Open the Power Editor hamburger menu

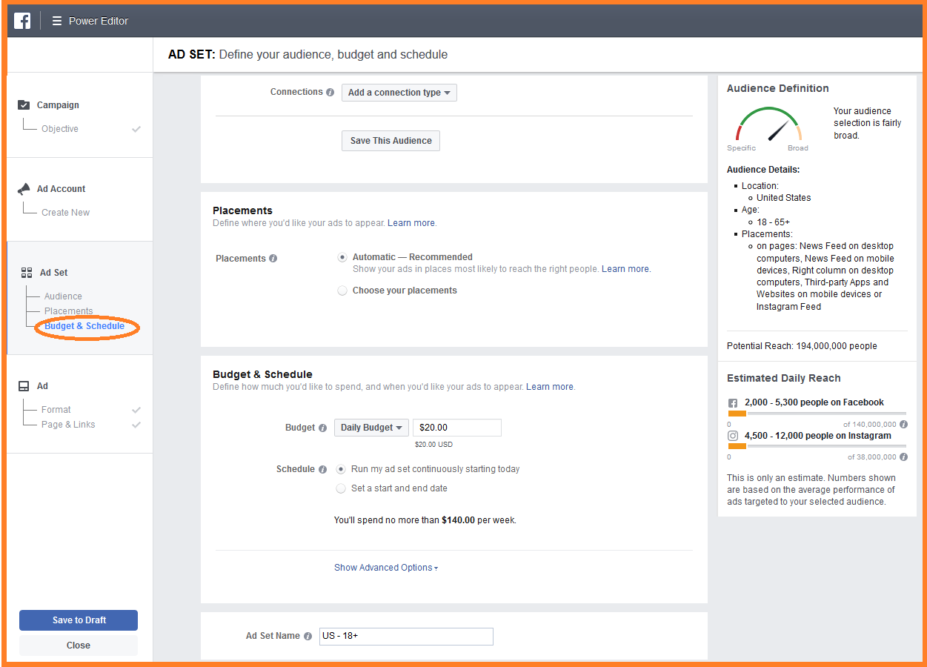(x=57, y=21)
